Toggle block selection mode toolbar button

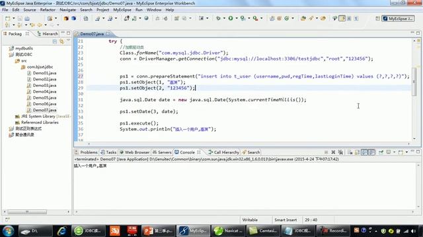click(349, 18)
